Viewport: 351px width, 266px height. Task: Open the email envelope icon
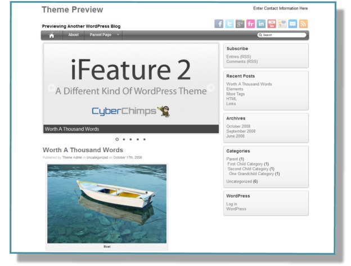click(292, 24)
